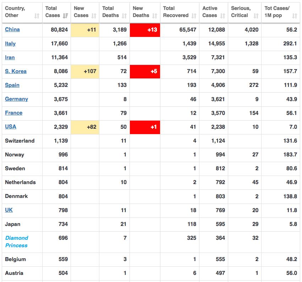Open the USA country link
The image size is (302, 282).
tap(11, 127)
